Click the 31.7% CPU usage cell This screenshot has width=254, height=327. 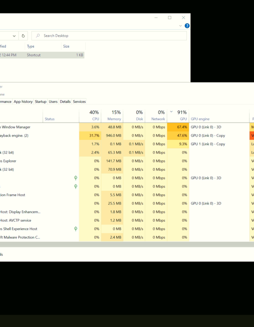(x=90, y=136)
